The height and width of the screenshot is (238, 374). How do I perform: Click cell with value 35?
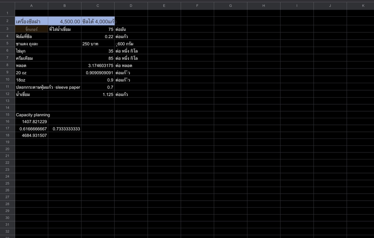[98, 51]
